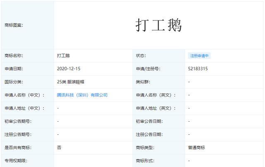This screenshot has width=265, height=167.
Task: Click the 国际分类 field label
Action: click(x=14, y=82)
